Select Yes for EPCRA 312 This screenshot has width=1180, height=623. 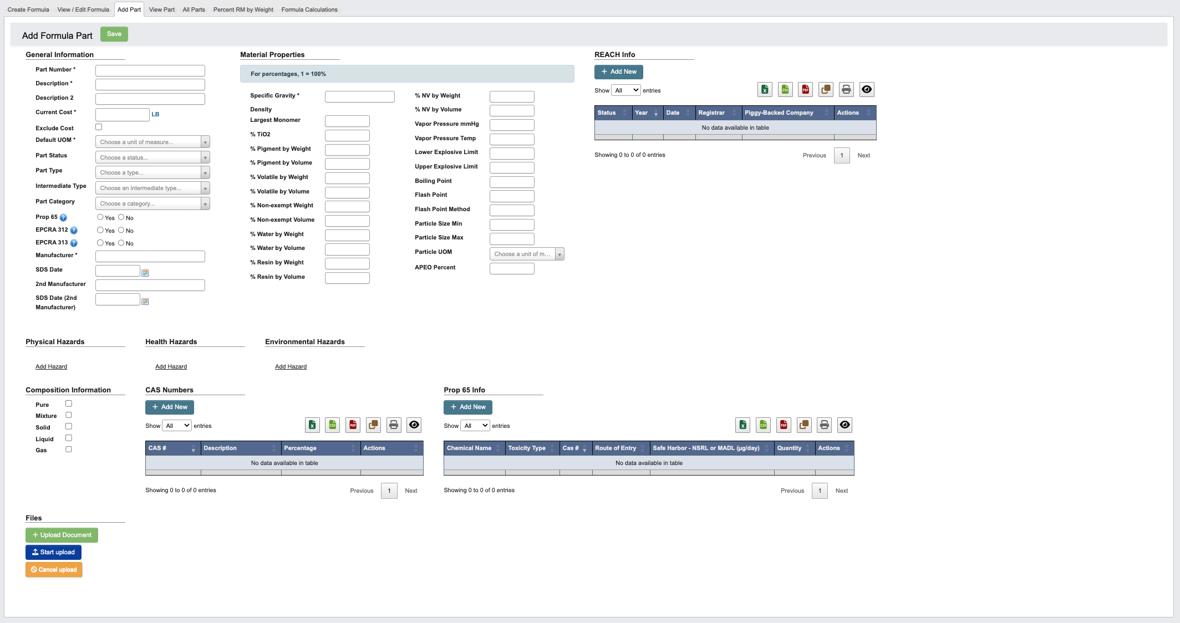100,230
